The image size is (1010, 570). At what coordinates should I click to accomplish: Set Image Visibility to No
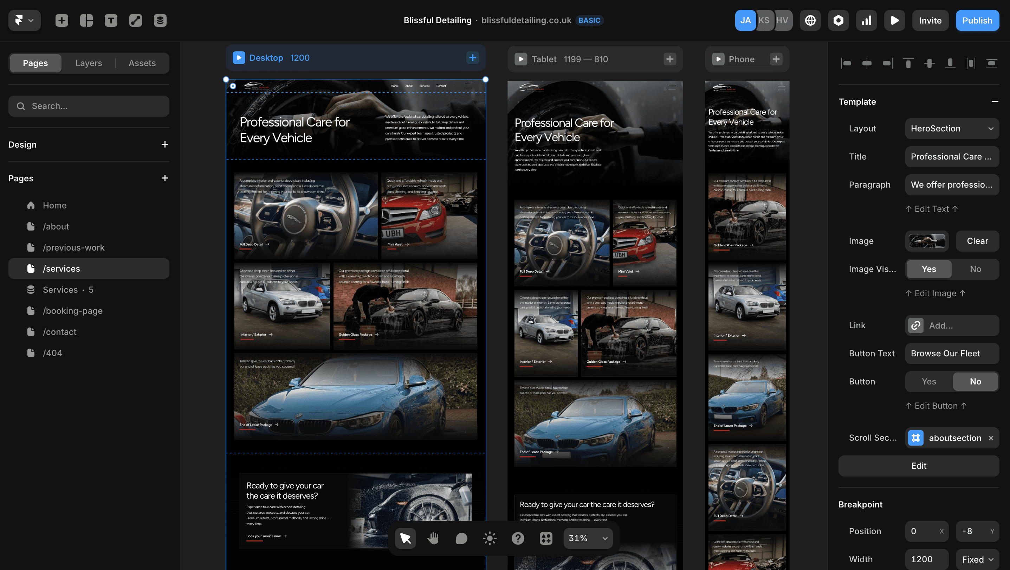(975, 269)
